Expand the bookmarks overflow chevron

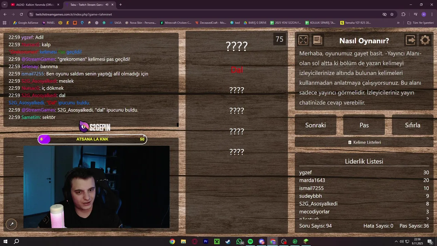(x=398, y=23)
